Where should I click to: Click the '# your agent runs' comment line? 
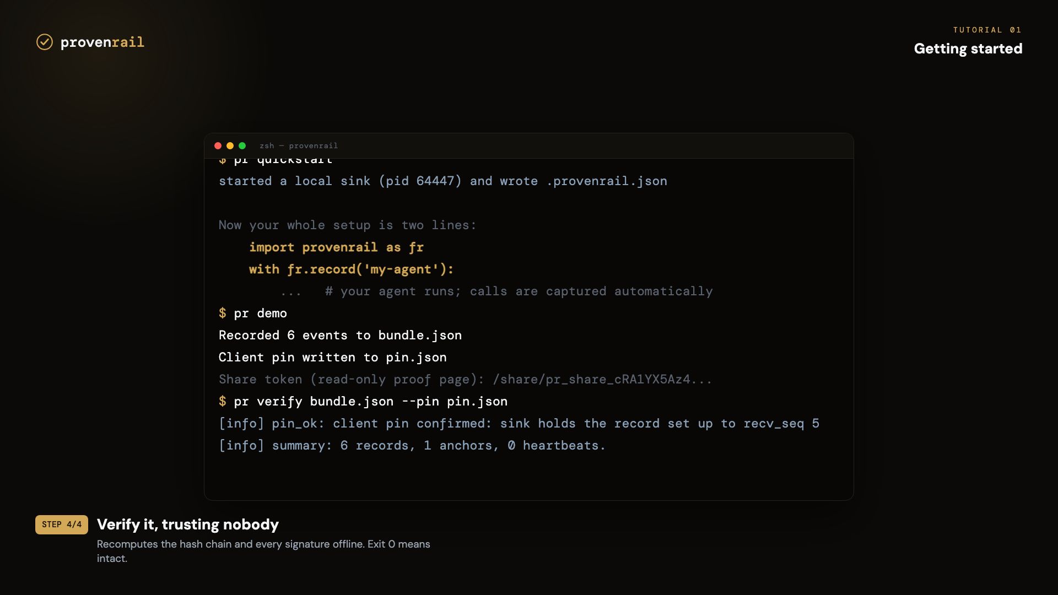tap(496, 291)
